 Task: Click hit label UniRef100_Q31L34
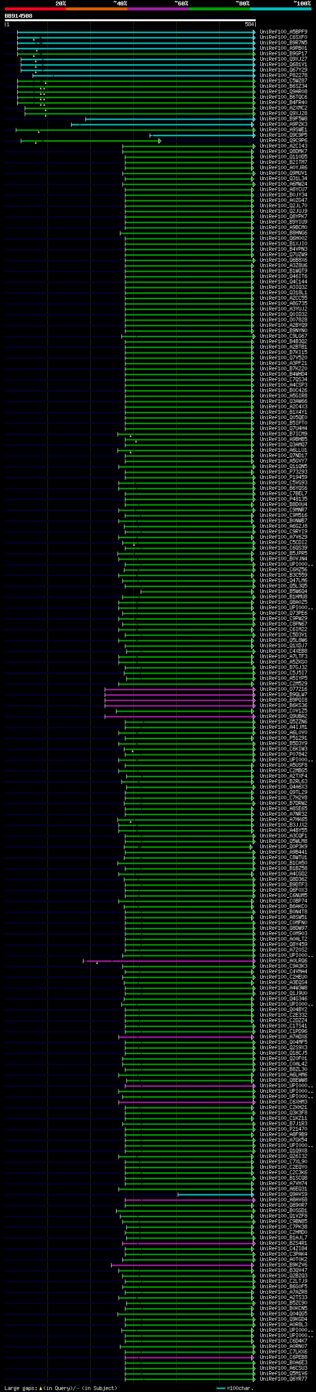283,178
